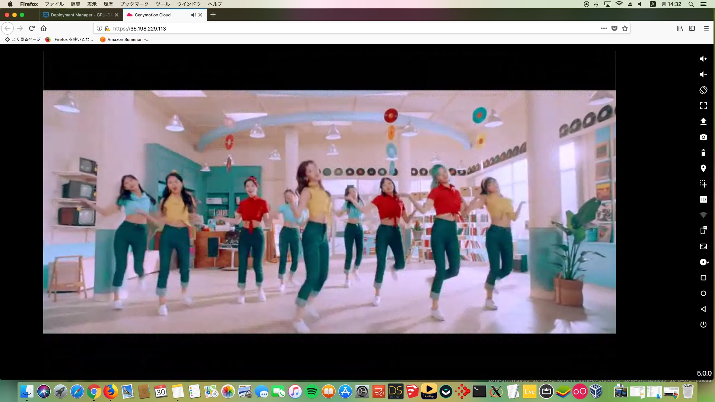Open Amazon Sumerian bookmark
Screen dimensions: 715x402
point(125,39)
